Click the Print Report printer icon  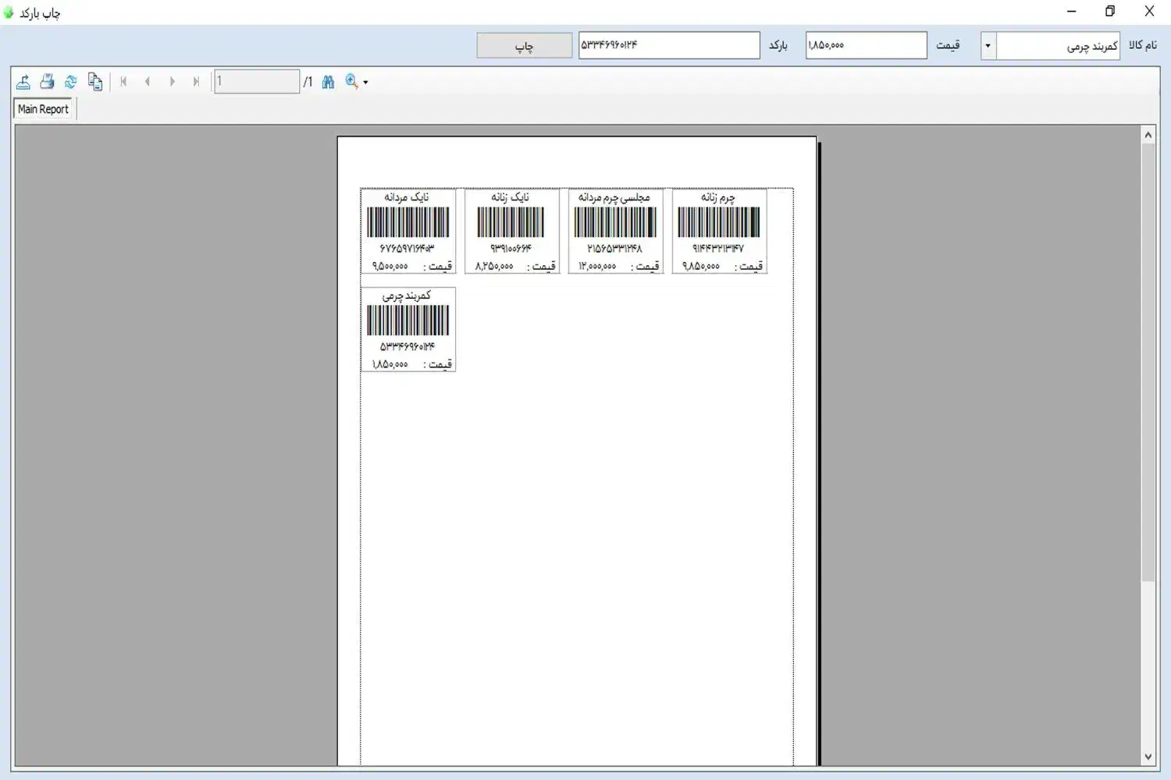[x=47, y=82]
